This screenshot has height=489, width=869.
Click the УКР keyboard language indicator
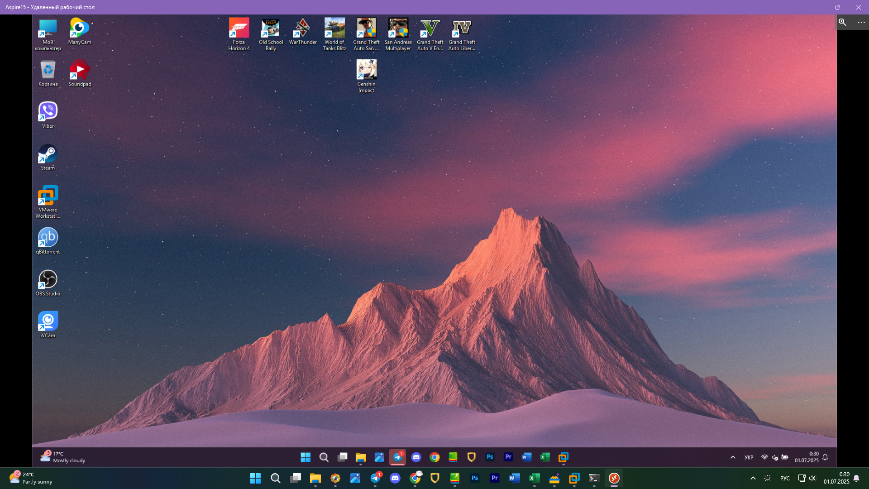749,457
